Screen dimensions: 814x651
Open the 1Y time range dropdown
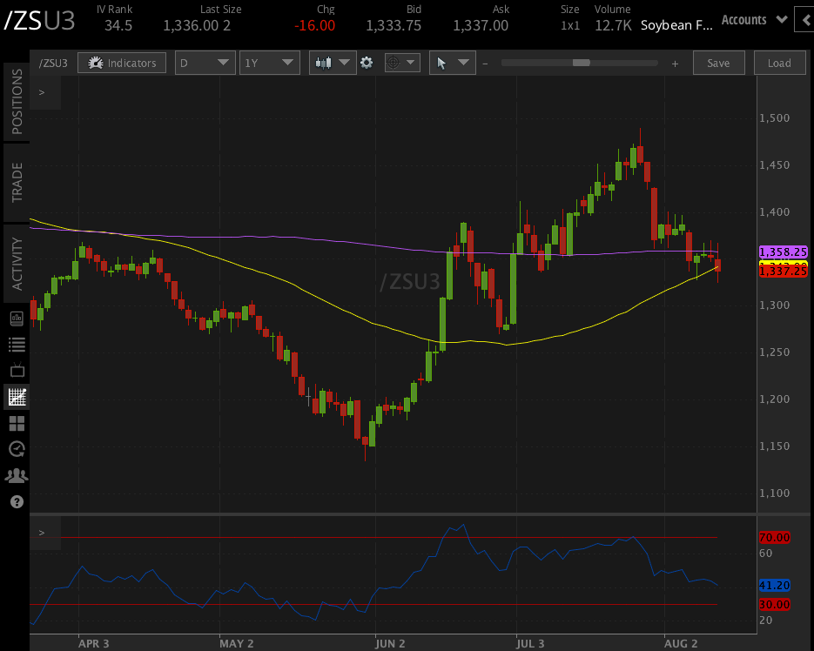click(269, 62)
